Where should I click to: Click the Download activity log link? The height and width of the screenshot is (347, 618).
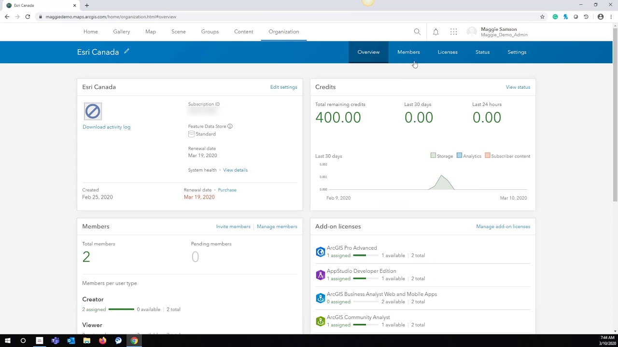(x=106, y=127)
